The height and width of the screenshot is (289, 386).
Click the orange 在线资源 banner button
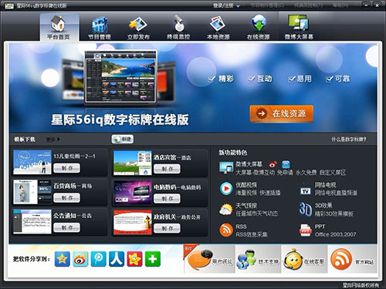(x=282, y=113)
